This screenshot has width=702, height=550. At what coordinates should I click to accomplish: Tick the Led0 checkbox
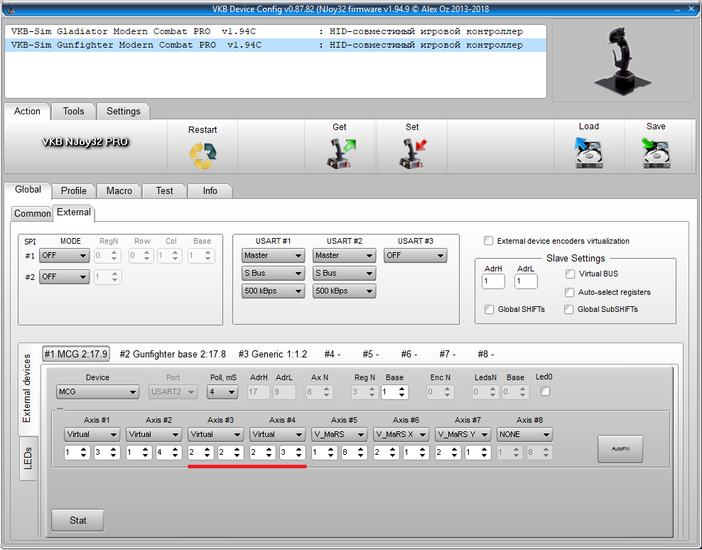pyautogui.click(x=545, y=392)
